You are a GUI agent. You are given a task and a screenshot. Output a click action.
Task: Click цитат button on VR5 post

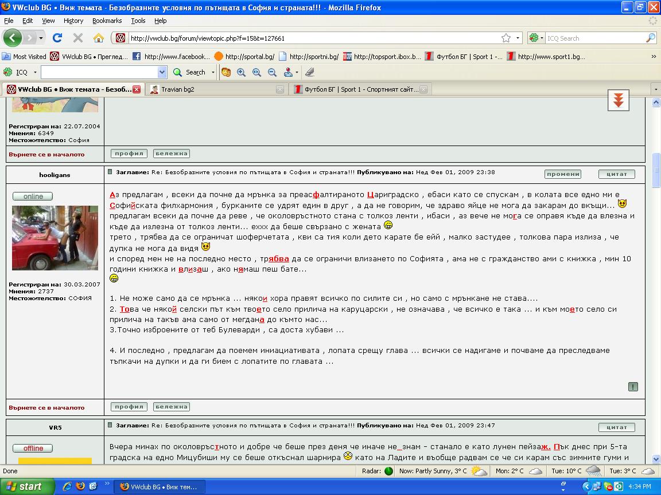[616, 427]
